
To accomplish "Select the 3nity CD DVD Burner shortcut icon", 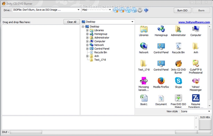I will [x=178, y=63].
